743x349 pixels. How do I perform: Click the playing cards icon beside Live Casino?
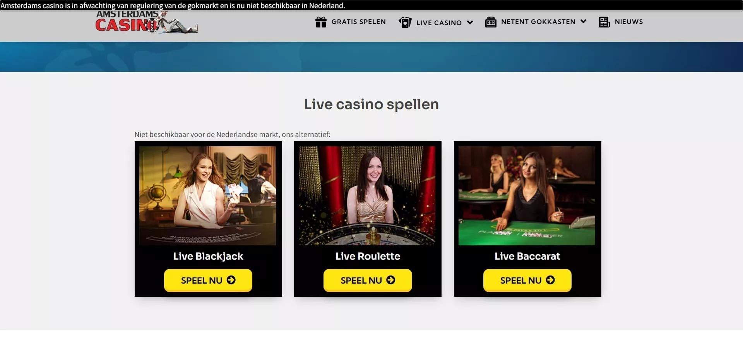(405, 22)
